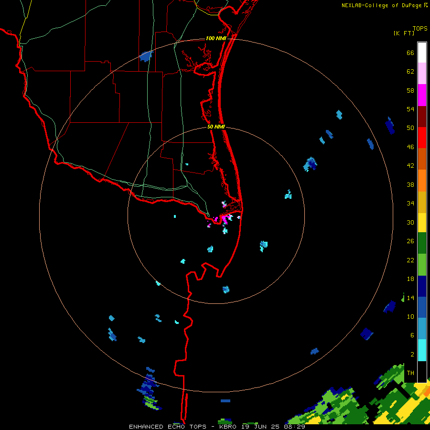Image resolution: width=430 pixels, height=430 pixels.
Task: Click the [K FT] units label
Action: [404, 33]
